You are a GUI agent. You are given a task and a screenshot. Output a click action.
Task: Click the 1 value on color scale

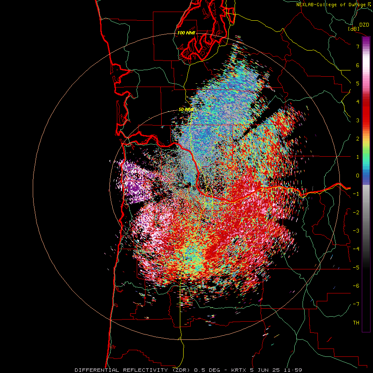click(x=358, y=157)
